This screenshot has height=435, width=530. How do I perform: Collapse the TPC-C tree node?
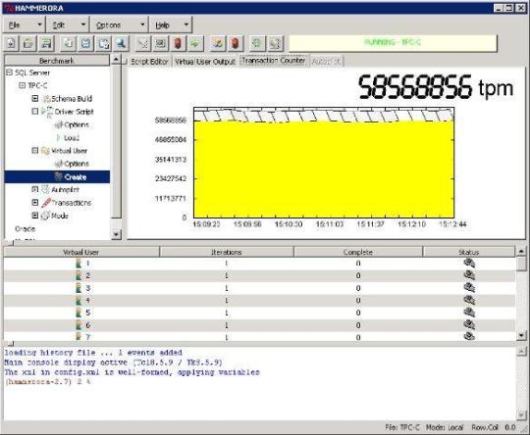click(22, 85)
